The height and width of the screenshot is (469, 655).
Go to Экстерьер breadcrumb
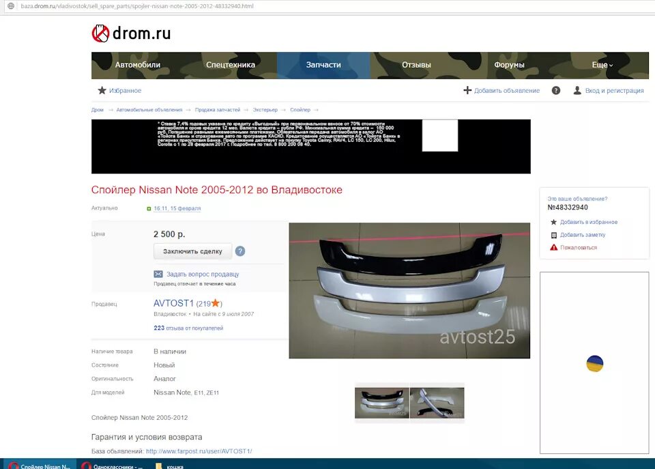tap(265, 110)
